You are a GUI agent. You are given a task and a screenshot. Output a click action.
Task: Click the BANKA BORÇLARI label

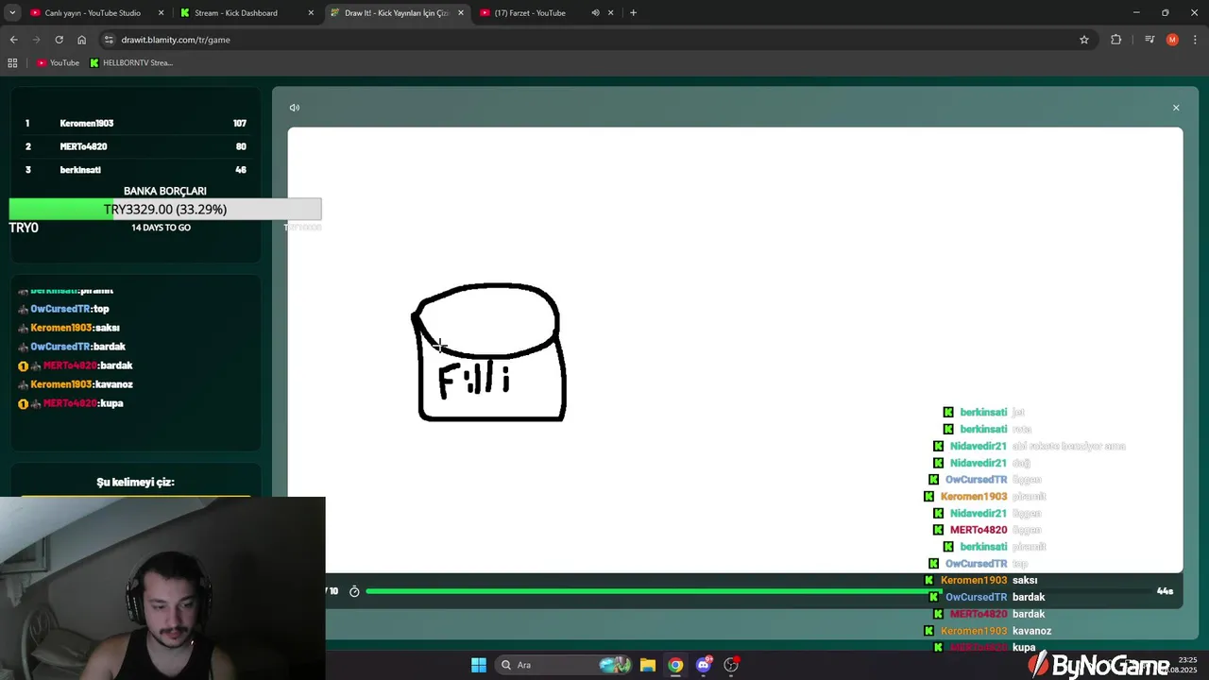pos(165,191)
